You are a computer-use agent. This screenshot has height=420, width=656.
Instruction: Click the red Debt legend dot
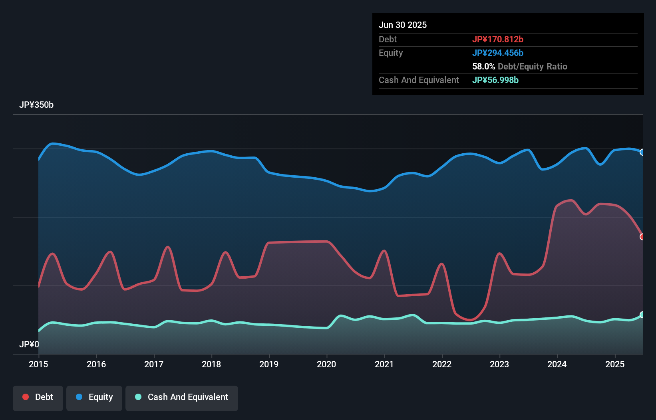(25, 397)
